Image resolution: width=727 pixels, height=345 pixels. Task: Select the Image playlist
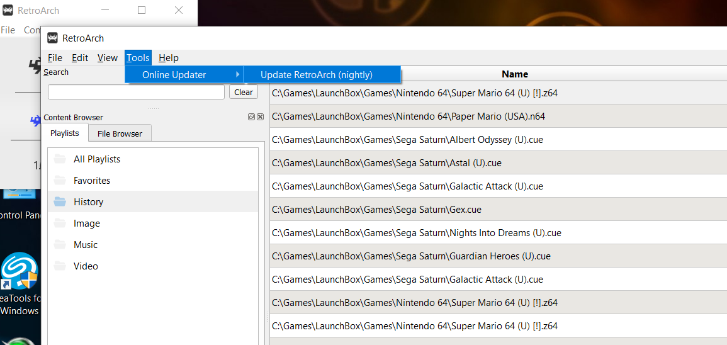coord(153,223)
